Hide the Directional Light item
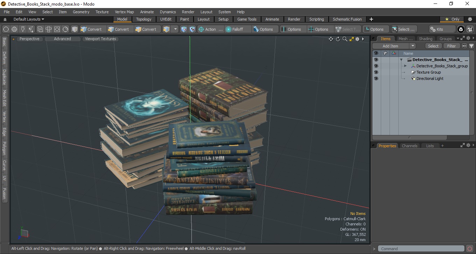The width and height of the screenshot is (476, 254). 376,79
